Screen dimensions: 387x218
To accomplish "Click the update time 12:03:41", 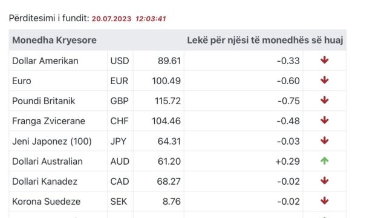I will pyautogui.click(x=151, y=19).
